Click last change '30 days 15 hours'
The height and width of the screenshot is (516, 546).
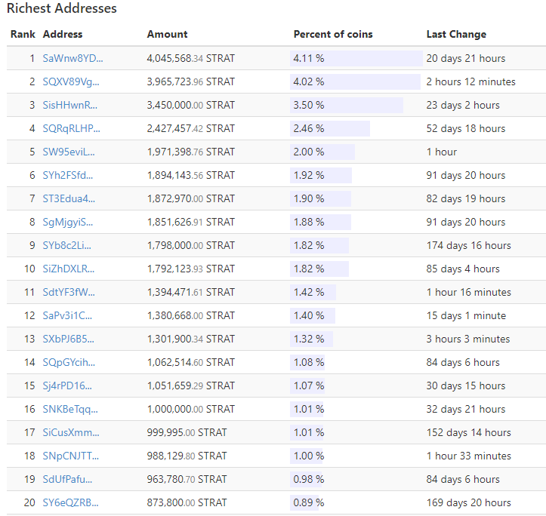465,385
